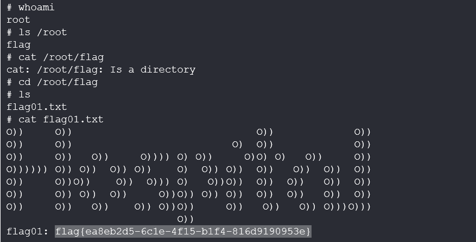Image resolution: width=476 pixels, height=242 pixels.
Task: Click the closing brace of the flag
Action: 308,232
